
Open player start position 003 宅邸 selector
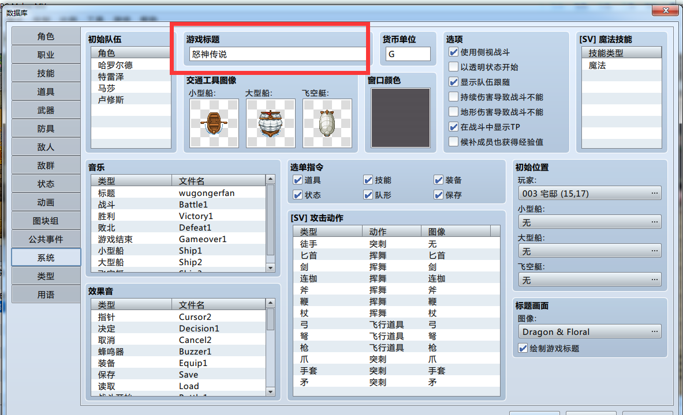point(589,194)
